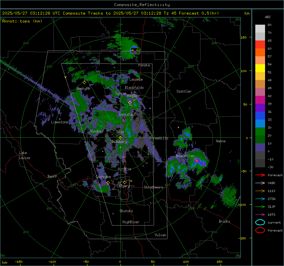
Task: Select the green 31JP track arrow
Action: (x=260, y=207)
